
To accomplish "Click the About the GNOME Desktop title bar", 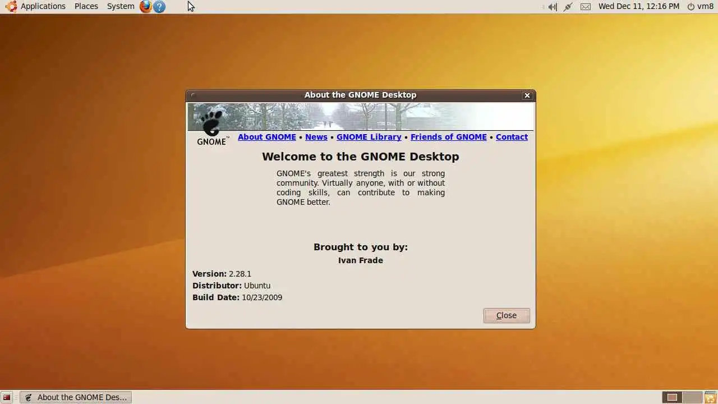I will click(361, 95).
